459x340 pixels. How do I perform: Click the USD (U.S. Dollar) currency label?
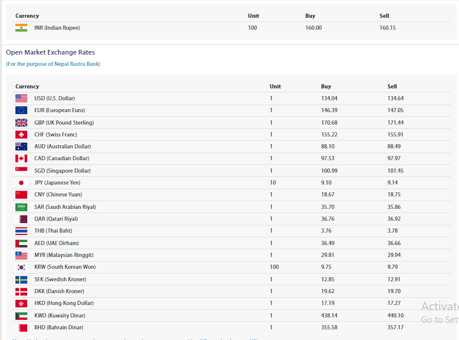(55, 98)
